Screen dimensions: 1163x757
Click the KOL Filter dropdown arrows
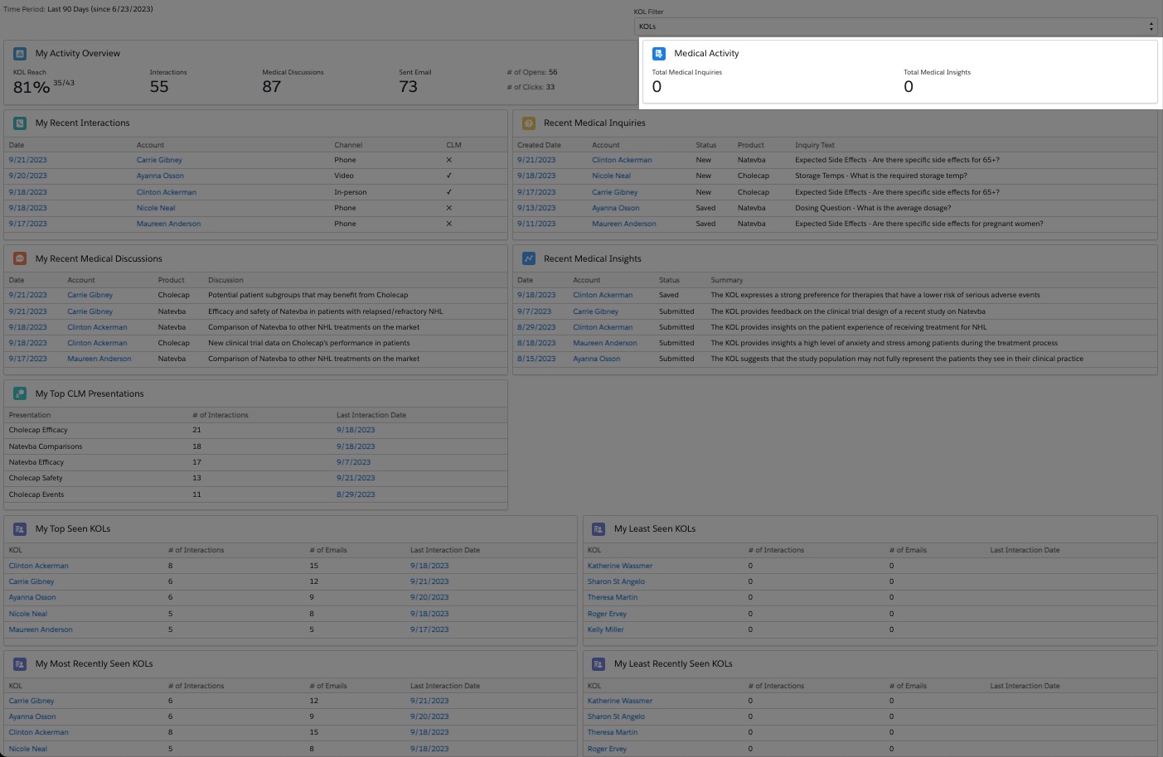[1151, 27]
